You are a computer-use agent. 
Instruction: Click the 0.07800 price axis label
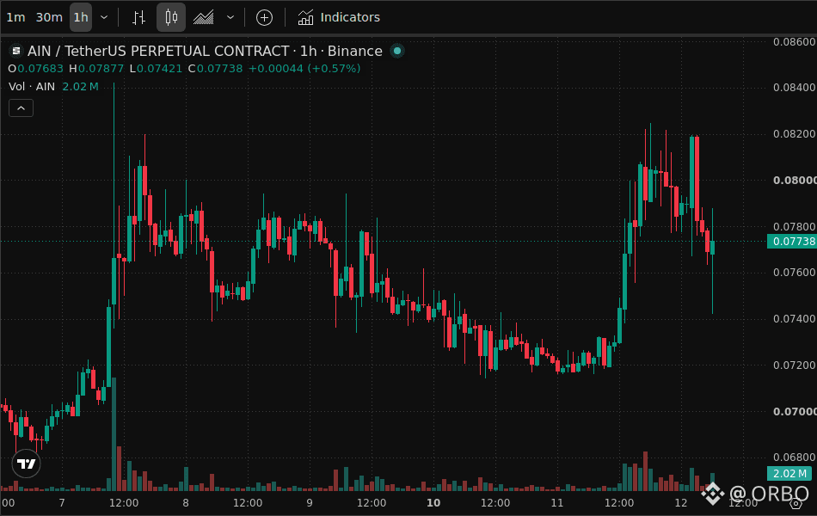click(795, 227)
